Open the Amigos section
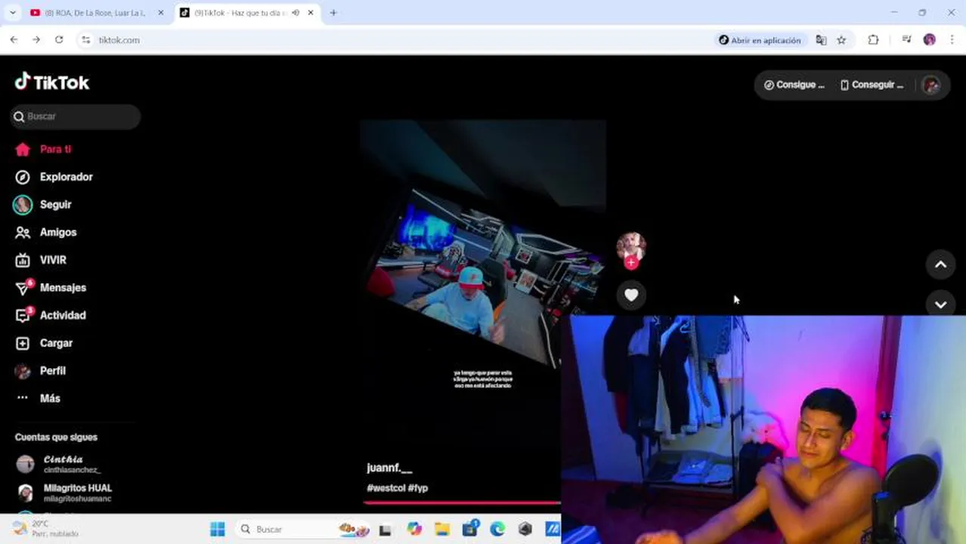966x544 pixels. click(x=46, y=233)
